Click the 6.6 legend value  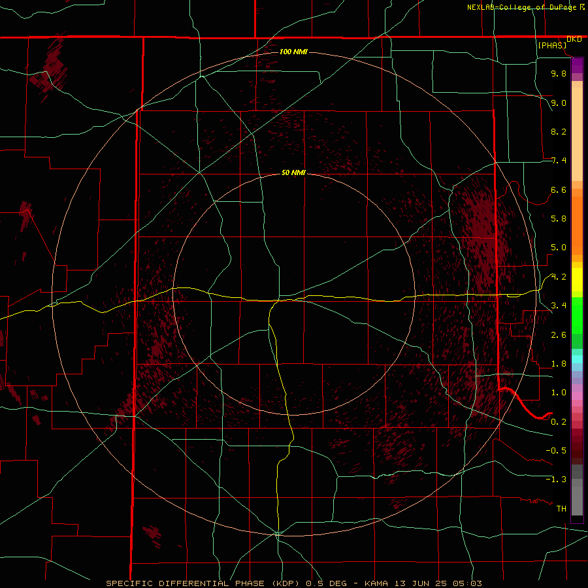click(x=559, y=189)
